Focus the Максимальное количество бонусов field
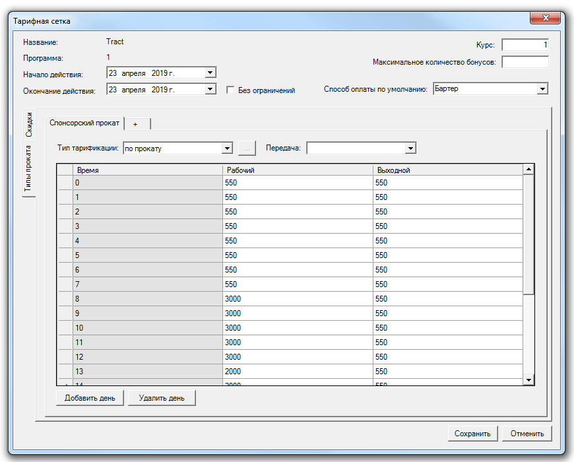574x462 pixels. (525, 62)
